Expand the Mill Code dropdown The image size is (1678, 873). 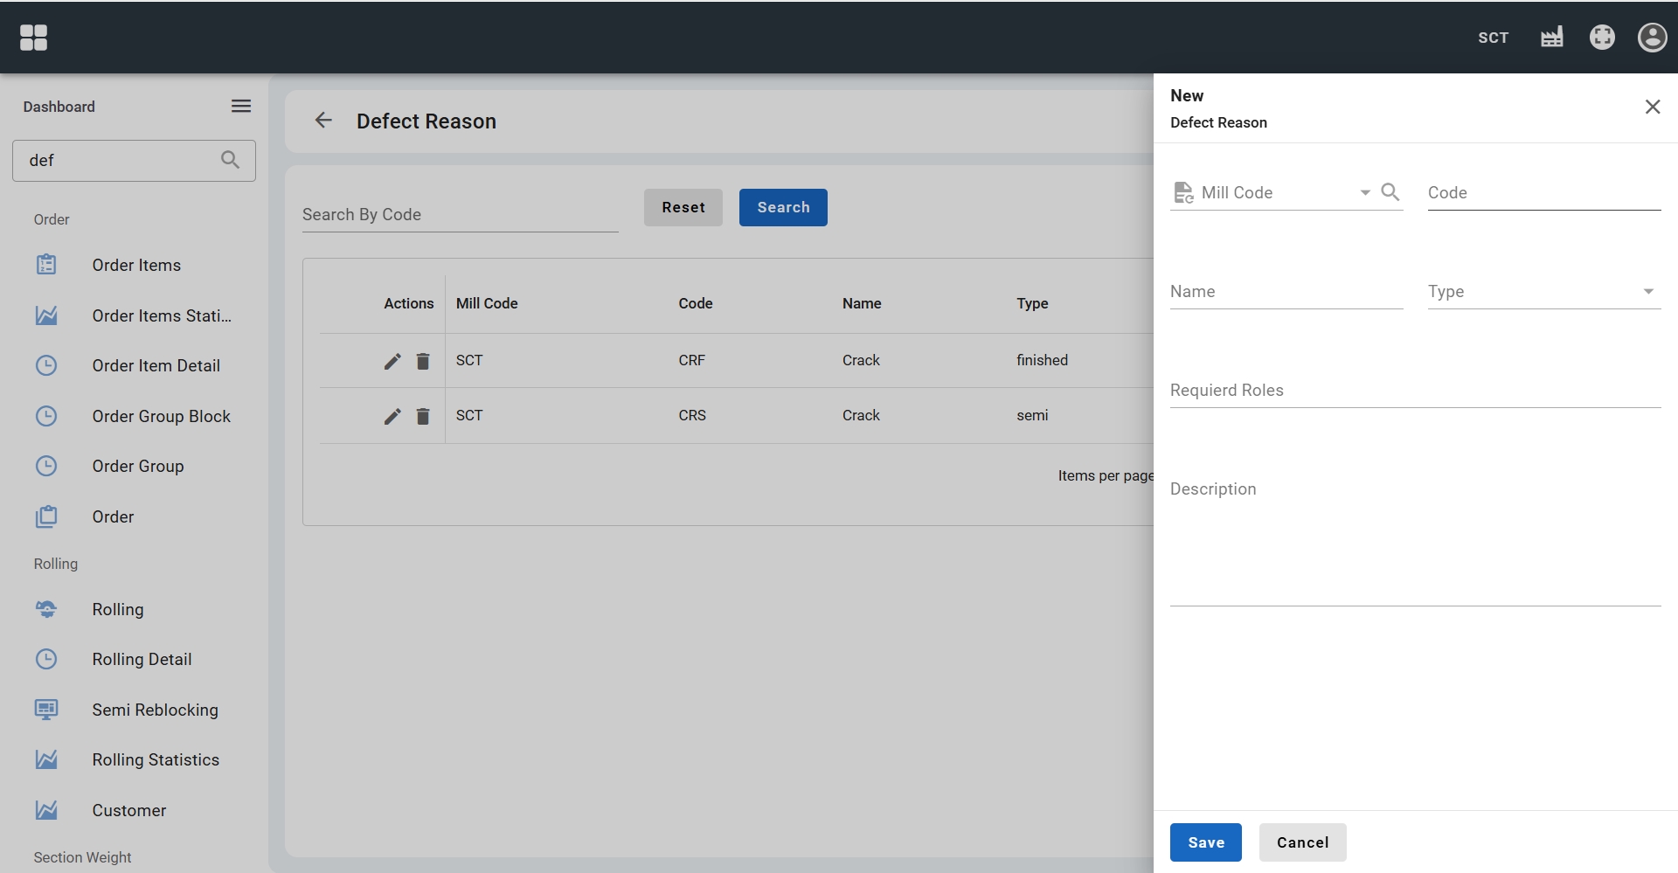(1364, 193)
